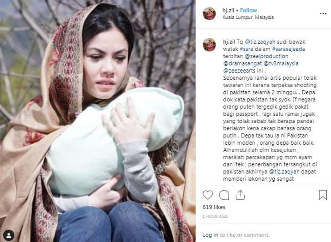This screenshot has width=331, height=242.
Task: Open Kuala Lumpur, Malaysia location
Action: (x=248, y=18)
